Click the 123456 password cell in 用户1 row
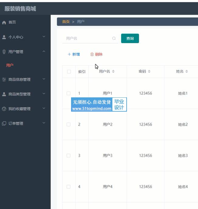198x209 pixels. (145, 93)
